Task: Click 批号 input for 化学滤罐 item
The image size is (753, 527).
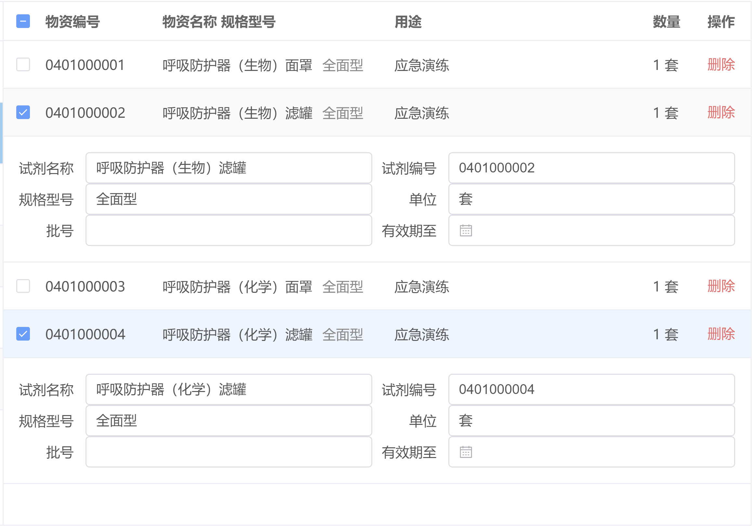Action: click(x=229, y=452)
